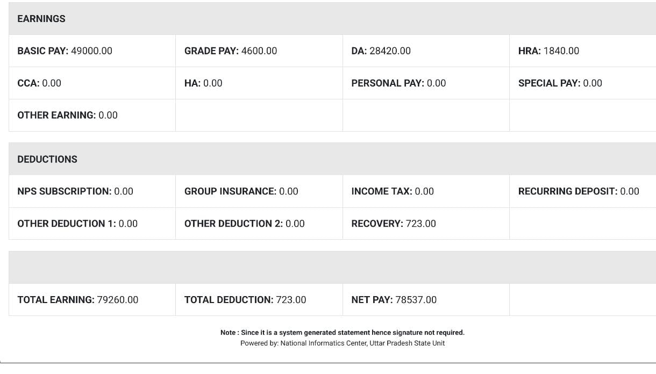Select the TOTAL EARNING 79260.00 cell

78,300
